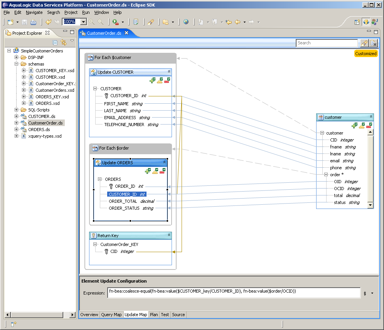
Task: Click modify icon in Update CUSTOMER block
Action: coord(160,80)
